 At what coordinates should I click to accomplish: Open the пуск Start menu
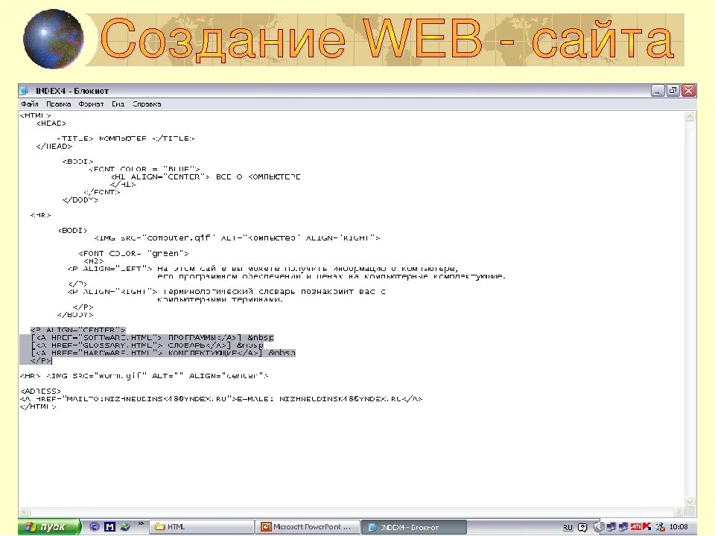49,527
